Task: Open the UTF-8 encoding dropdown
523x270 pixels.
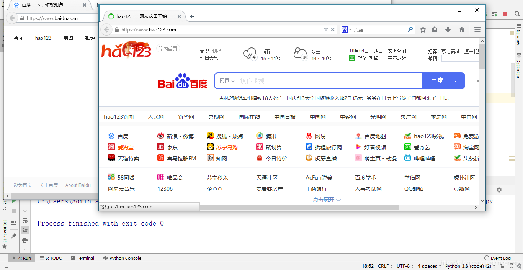Action: [x=405, y=266]
